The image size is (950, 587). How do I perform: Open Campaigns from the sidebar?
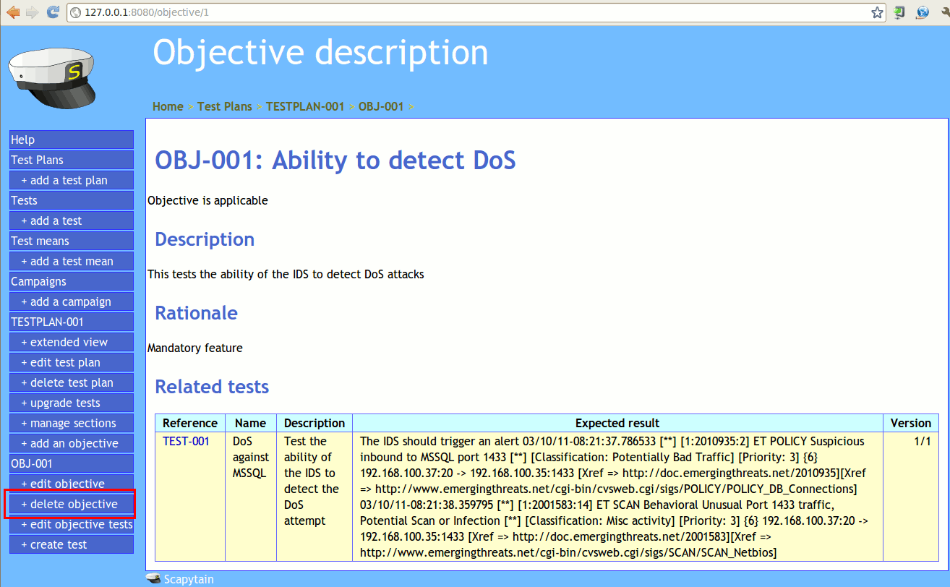[71, 281]
